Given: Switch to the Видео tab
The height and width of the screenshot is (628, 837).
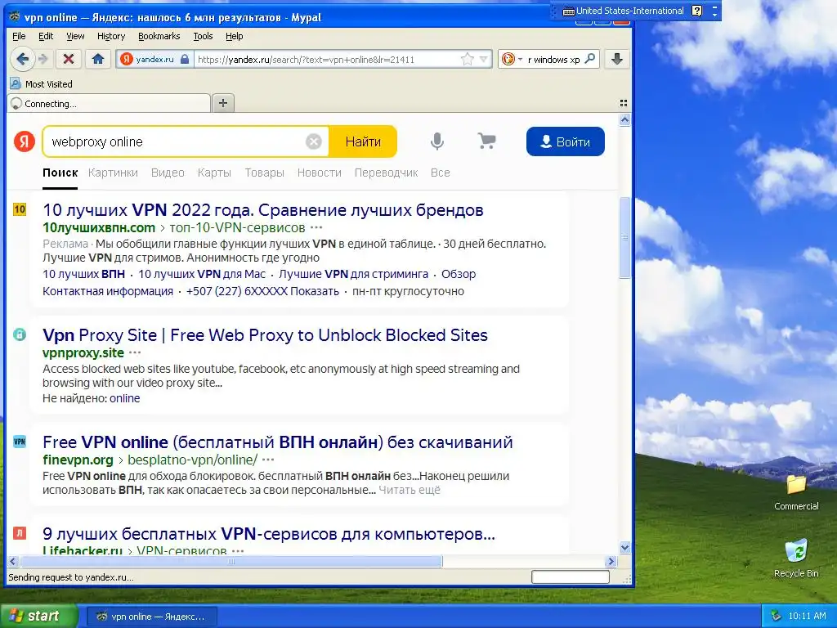Looking at the screenshot, I should [168, 173].
